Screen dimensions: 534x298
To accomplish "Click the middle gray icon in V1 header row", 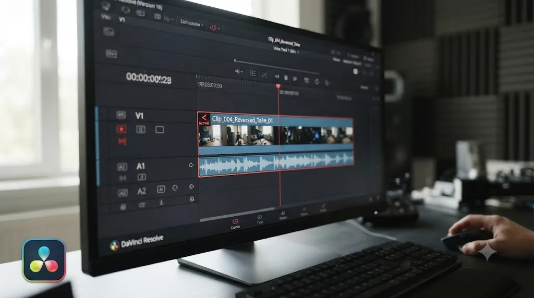I will point(141,129).
